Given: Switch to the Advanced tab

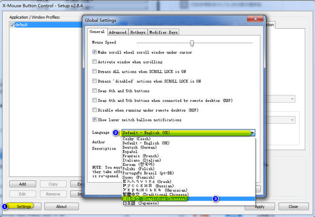Looking at the screenshot, I should [118, 32].
